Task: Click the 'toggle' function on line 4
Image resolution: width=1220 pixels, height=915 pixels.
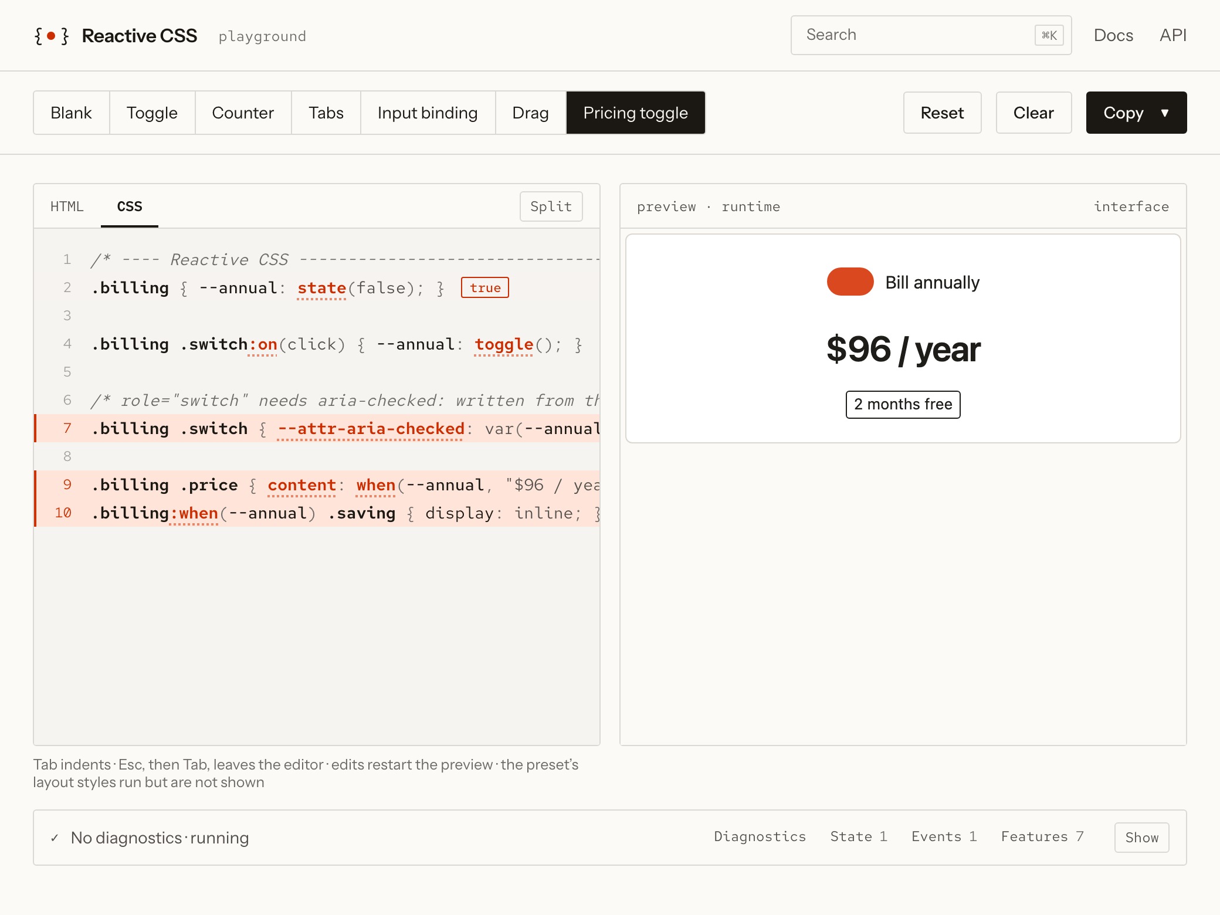Action: 504,344
